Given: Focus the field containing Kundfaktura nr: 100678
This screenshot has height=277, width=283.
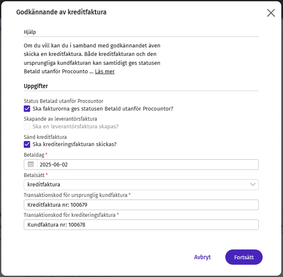Looking at the screenshot, I should pyautogui.click(x=141, y=224).
